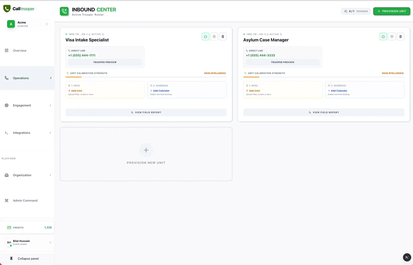The width and height of the screenshot is (413, 265).
Task: Click the Calltrooper logo
Action: 19,9
